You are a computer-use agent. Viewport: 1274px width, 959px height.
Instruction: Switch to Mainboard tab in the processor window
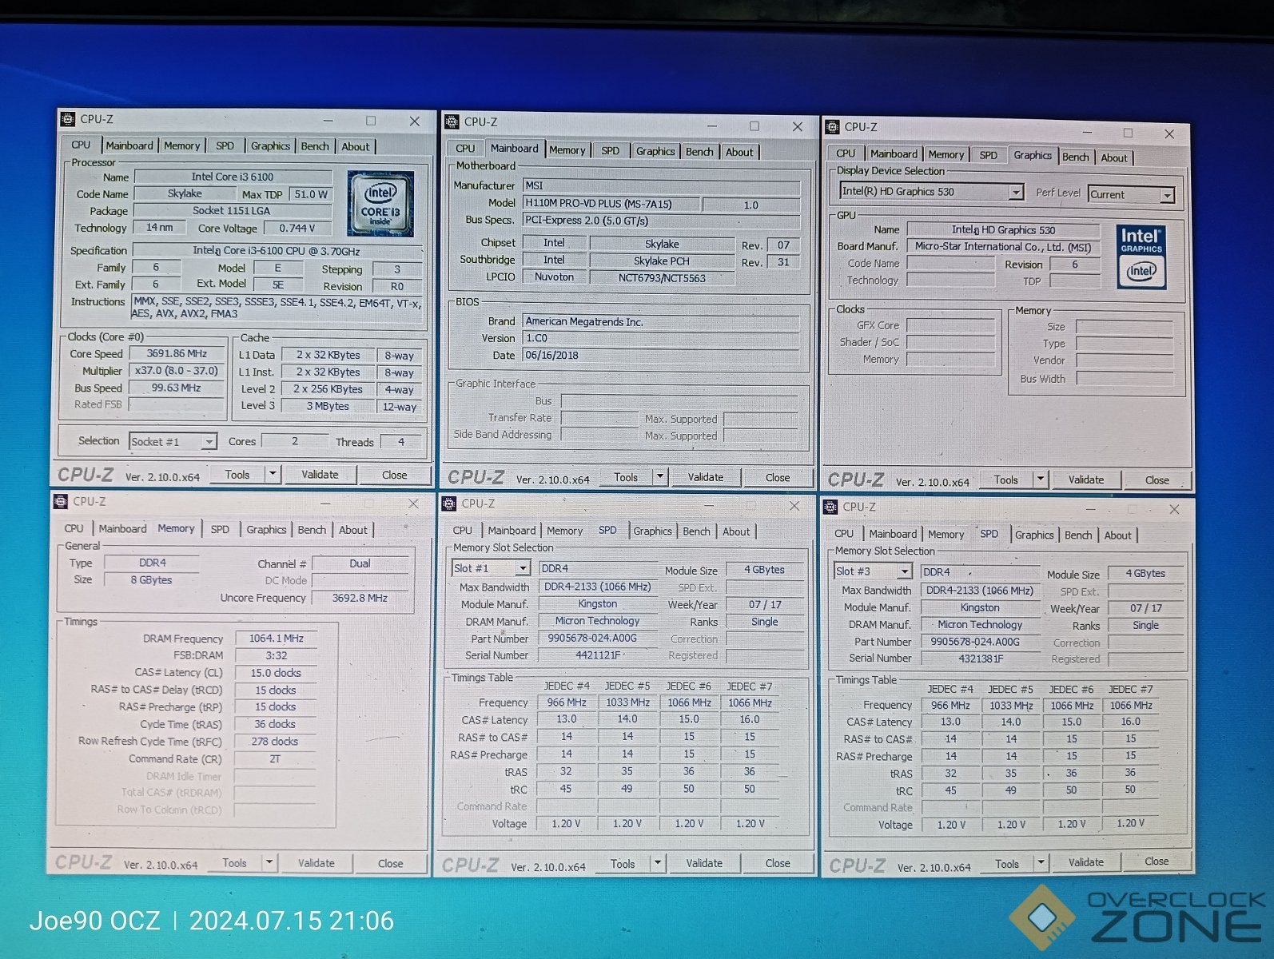pyautogui.click(x=129, y=146)
